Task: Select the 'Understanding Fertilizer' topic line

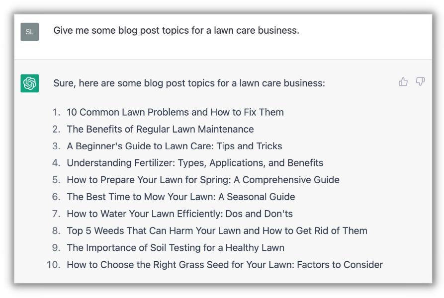Action: tap(195, 163)
